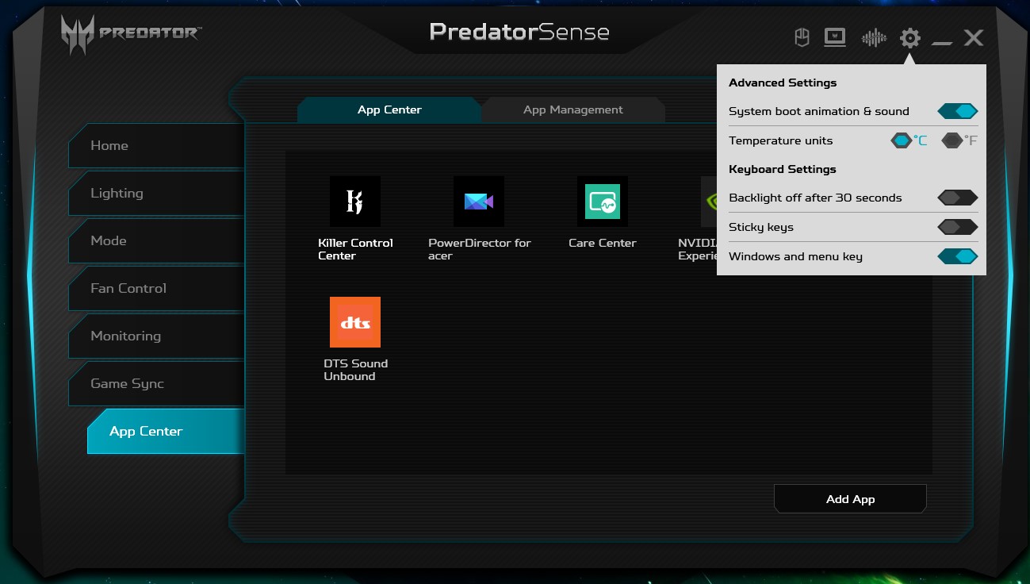Click the Predator logo at top left
Image resolution: width=1030 pixels, height=584 pixels.
pos(131,34)
